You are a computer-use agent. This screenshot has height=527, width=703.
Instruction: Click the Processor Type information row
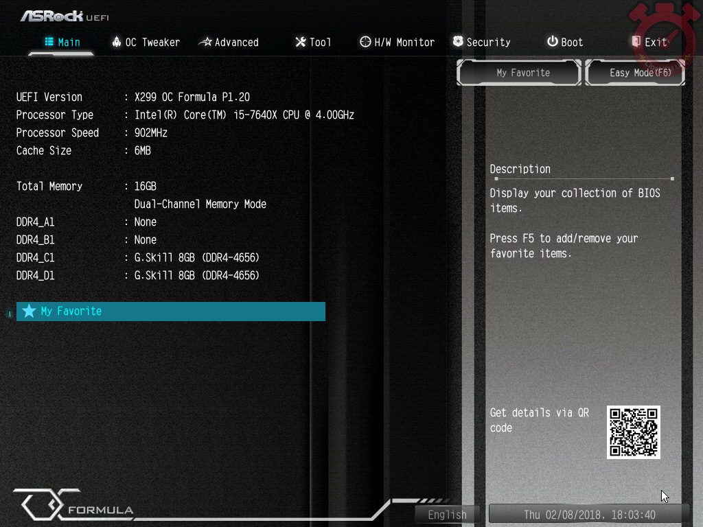[x=185, y=115]
